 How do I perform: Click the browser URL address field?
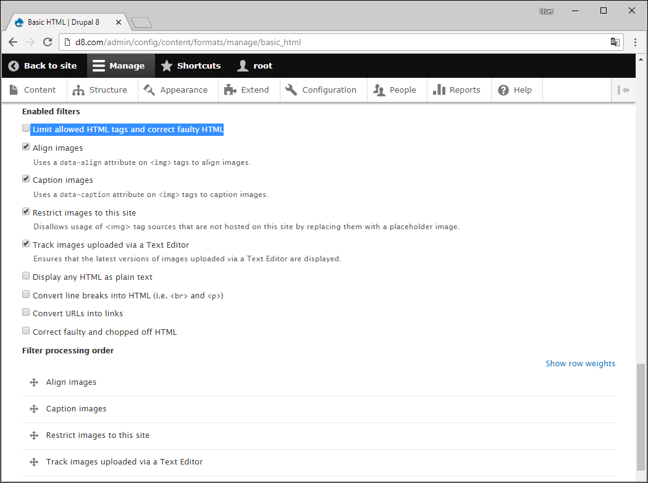[x=334, y=43]
